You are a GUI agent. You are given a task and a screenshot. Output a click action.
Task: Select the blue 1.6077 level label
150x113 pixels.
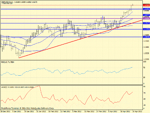(146, 15)
